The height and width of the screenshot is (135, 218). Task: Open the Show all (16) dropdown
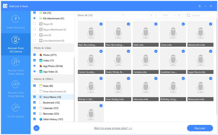pos(101,15)
